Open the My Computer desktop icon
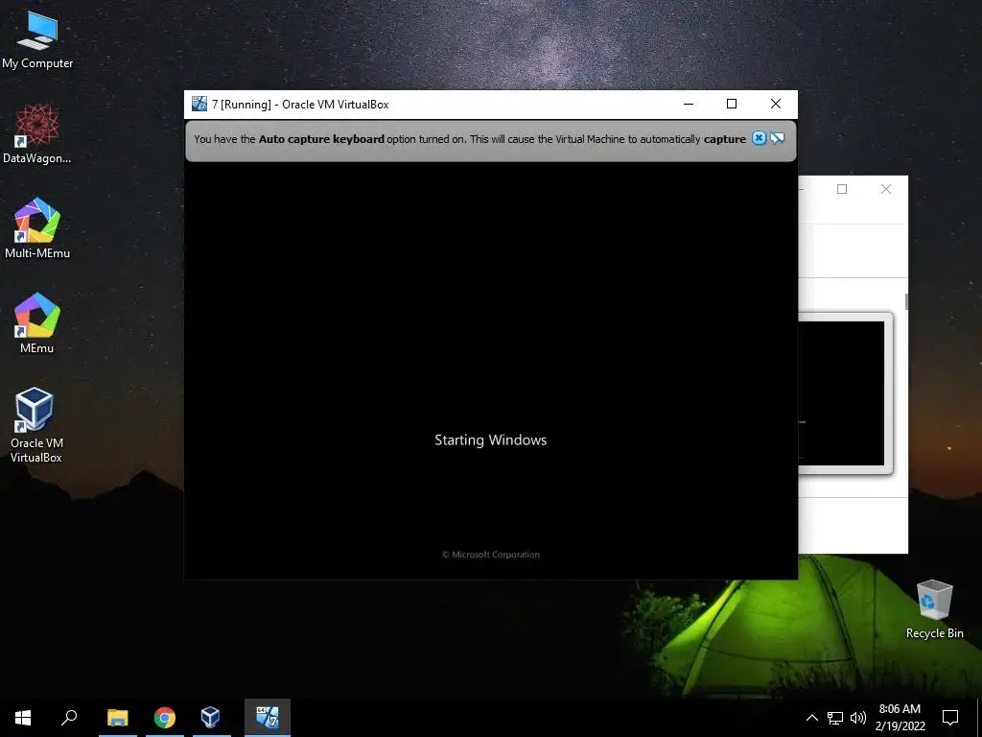982x737 pixels. pos(37,40)
